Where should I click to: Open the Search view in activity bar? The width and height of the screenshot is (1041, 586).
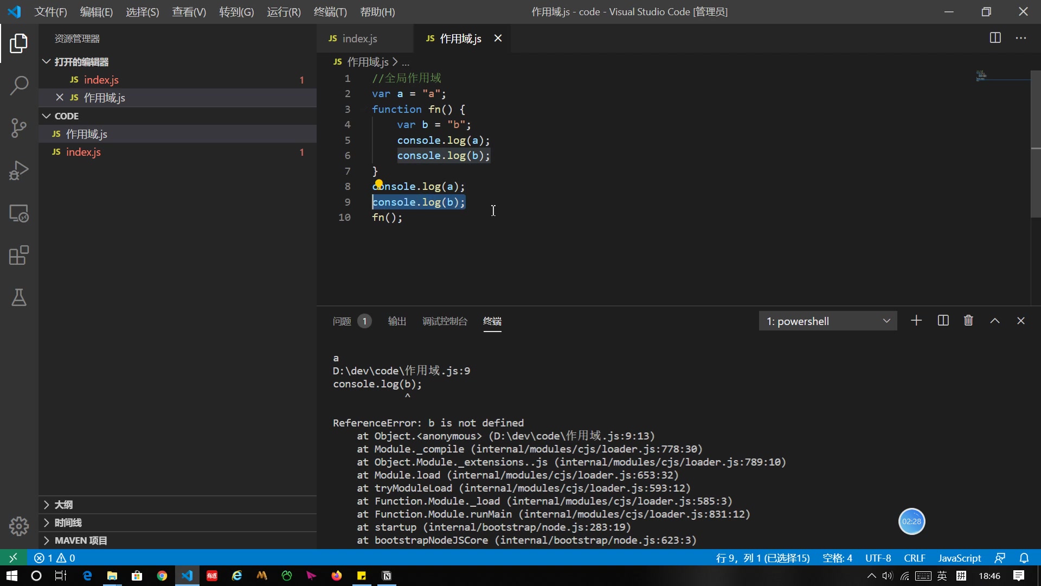pyautogui.click(x=19, y=86)
